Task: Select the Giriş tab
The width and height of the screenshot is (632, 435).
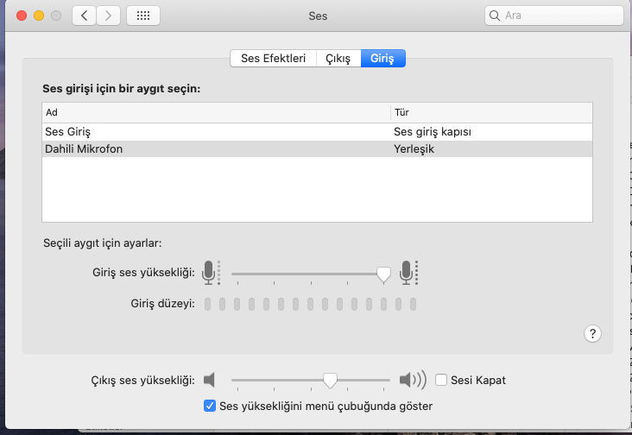Action: point(382,59)
